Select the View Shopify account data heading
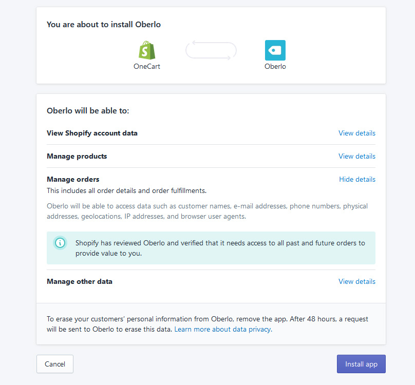 [92, 133]
